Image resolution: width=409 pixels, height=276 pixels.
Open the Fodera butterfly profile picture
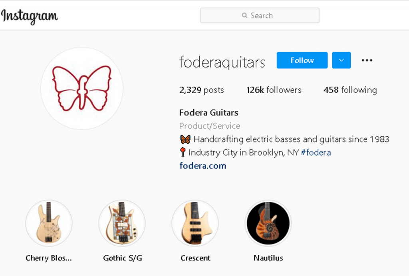pyautogui.click(x=81, y=88)
